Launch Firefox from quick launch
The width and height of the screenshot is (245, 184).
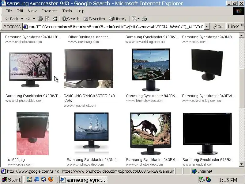click(x=51, y=179)
